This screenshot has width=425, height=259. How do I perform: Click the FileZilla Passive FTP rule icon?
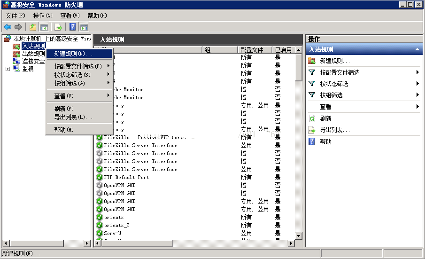100,138
